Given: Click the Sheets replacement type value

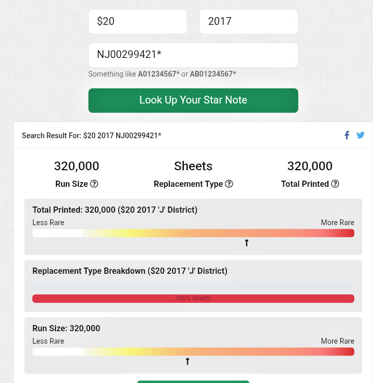Looking at the screenshot, I should click(193, 166).
